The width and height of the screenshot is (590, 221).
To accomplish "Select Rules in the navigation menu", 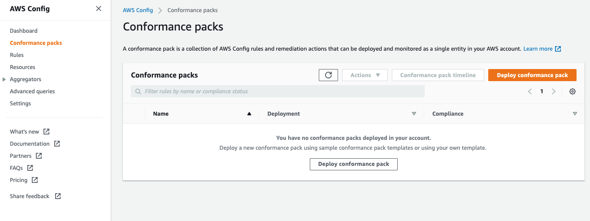I will 17,55.
